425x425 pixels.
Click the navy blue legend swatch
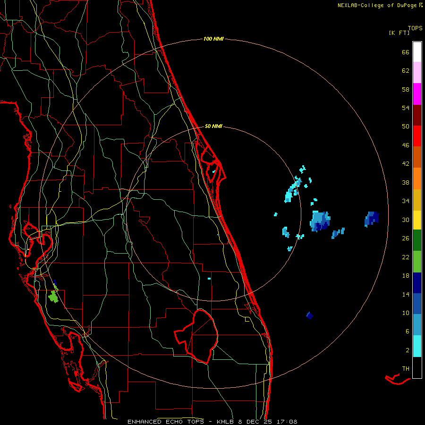click(x=417, y=283)
